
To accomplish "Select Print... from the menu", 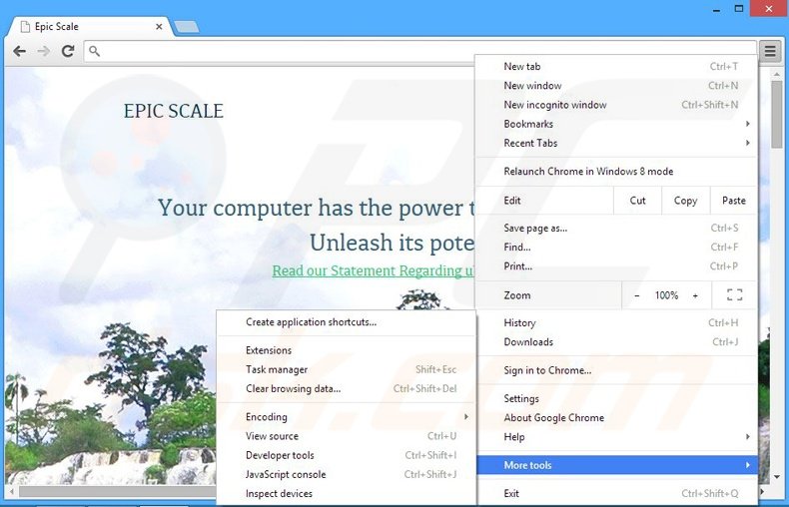I will [616, 266].
